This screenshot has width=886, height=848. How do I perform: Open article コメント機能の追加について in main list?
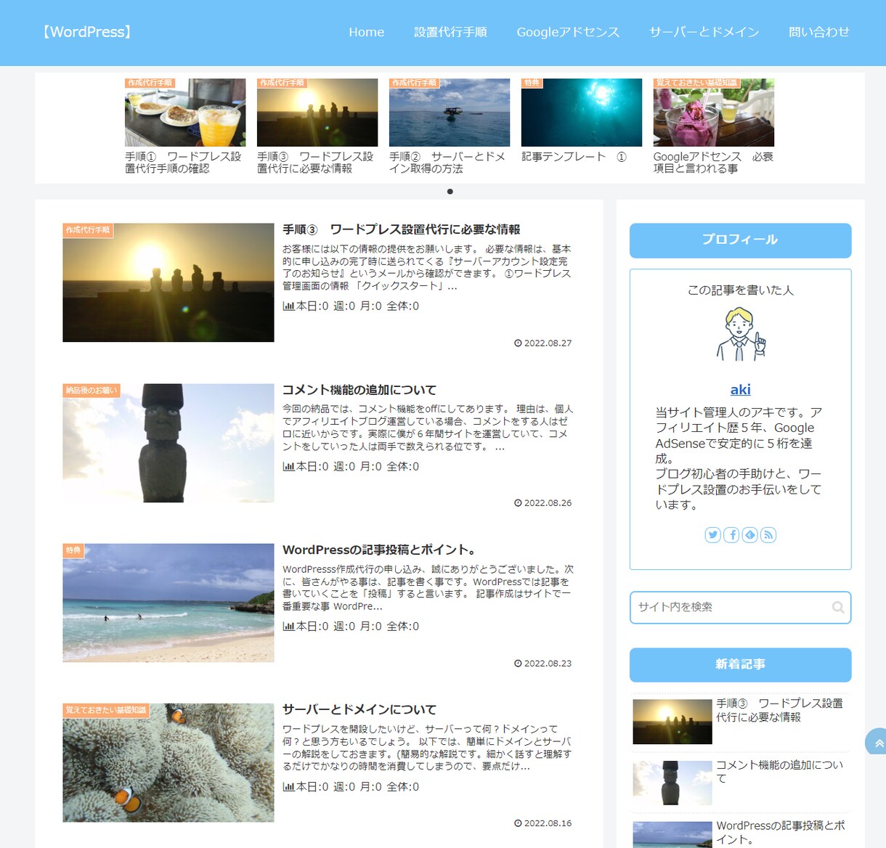pos(359,390)
